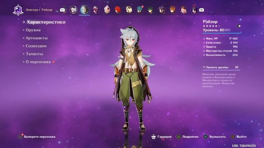
Task: Click the square icon next to Выберите персонажа
Action: tap(20, 137)
